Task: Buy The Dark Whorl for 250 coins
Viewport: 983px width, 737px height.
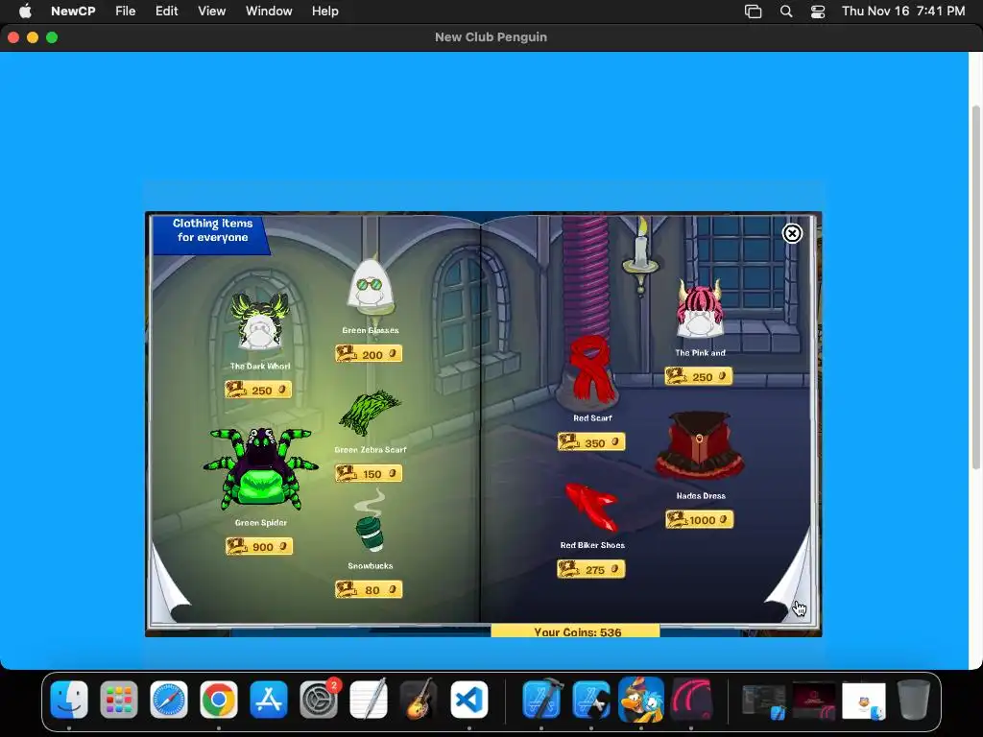Action: 258,390
